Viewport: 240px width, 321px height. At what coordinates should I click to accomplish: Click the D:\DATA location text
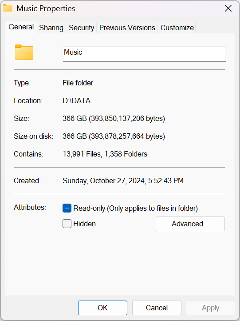point(76,101)
